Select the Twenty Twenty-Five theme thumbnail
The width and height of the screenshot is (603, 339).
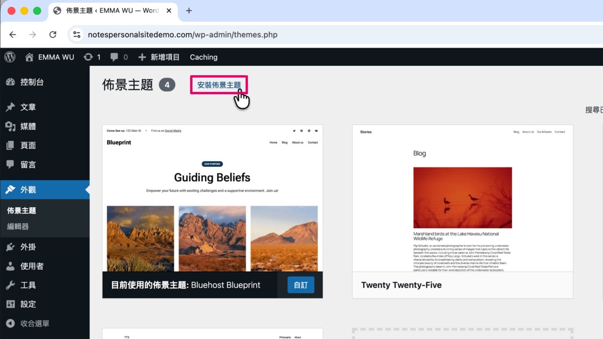463,198
